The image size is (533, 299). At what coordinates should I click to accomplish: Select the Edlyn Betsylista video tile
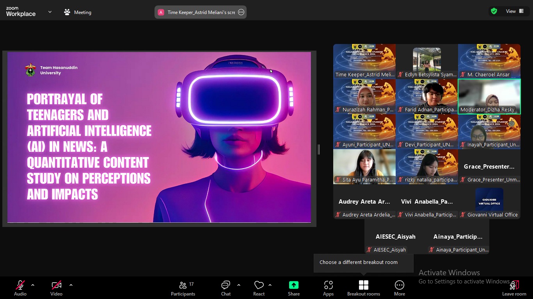pos(427,61)
